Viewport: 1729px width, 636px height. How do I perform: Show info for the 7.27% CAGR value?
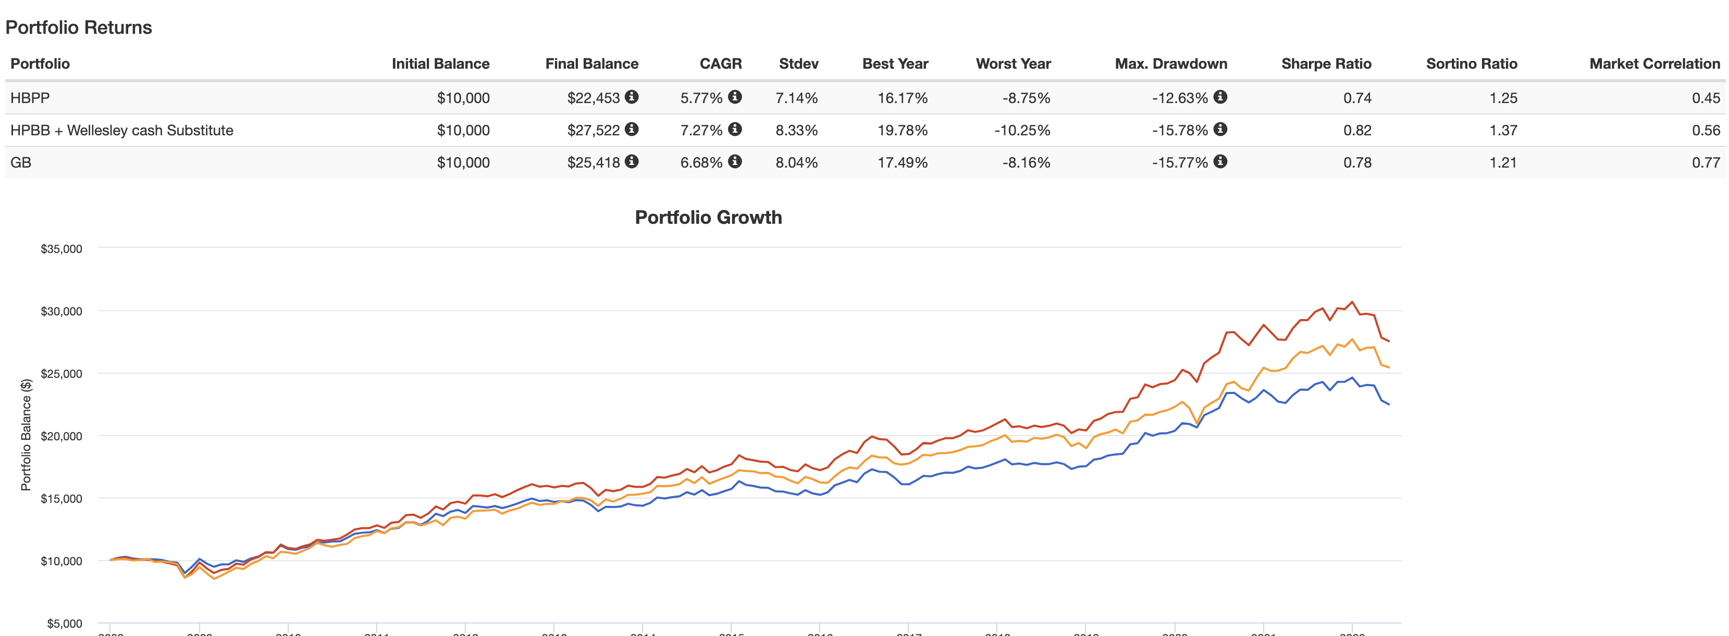pyautogui.click(x=735, y=130)
